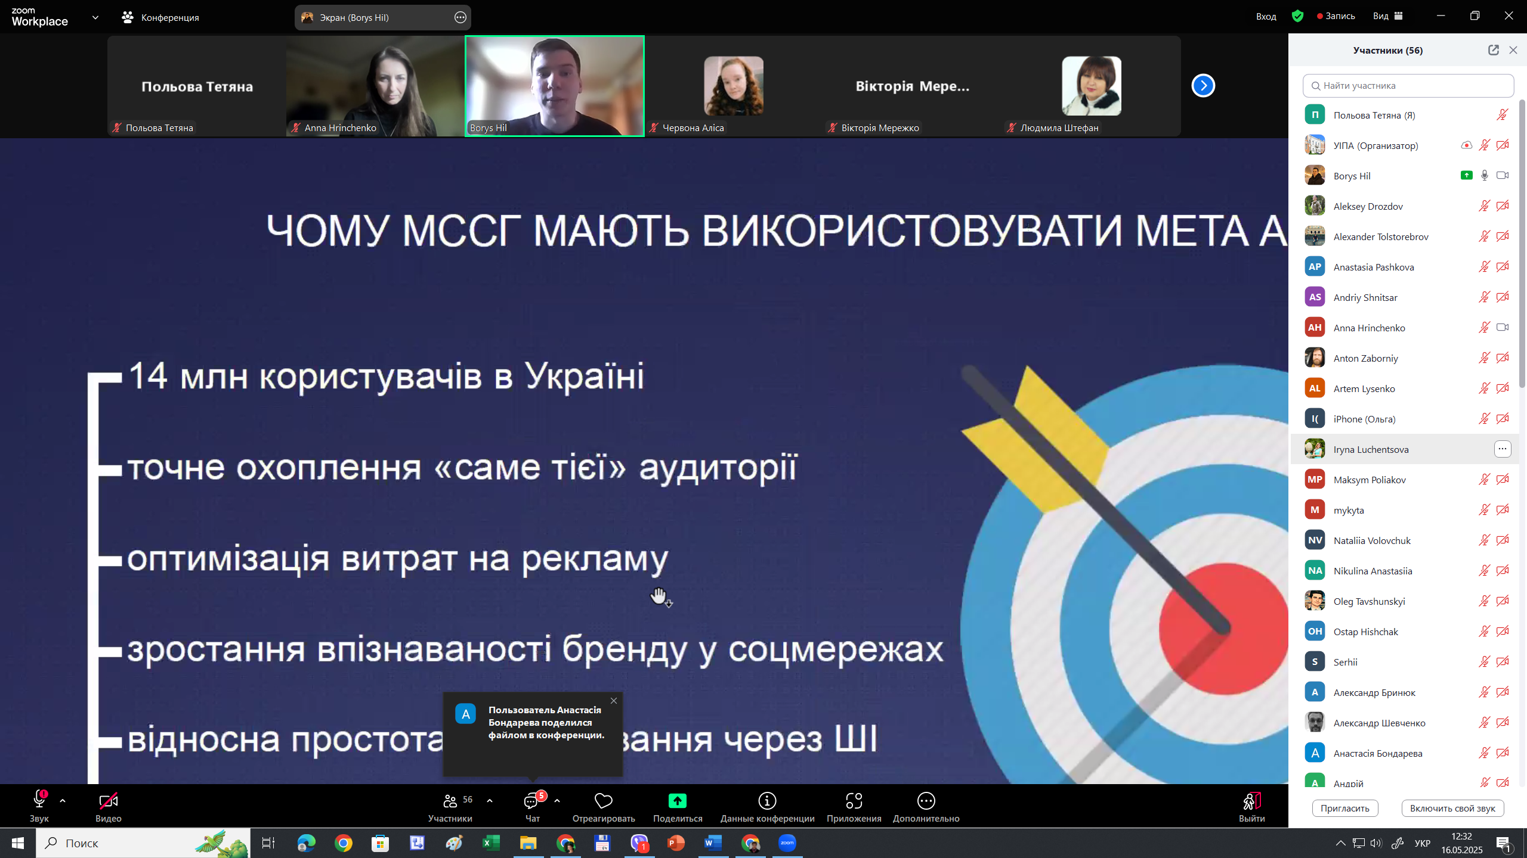
Task: Click the mute icon beside Польова Тетяна (Я)
Action: pos(1502,115)
